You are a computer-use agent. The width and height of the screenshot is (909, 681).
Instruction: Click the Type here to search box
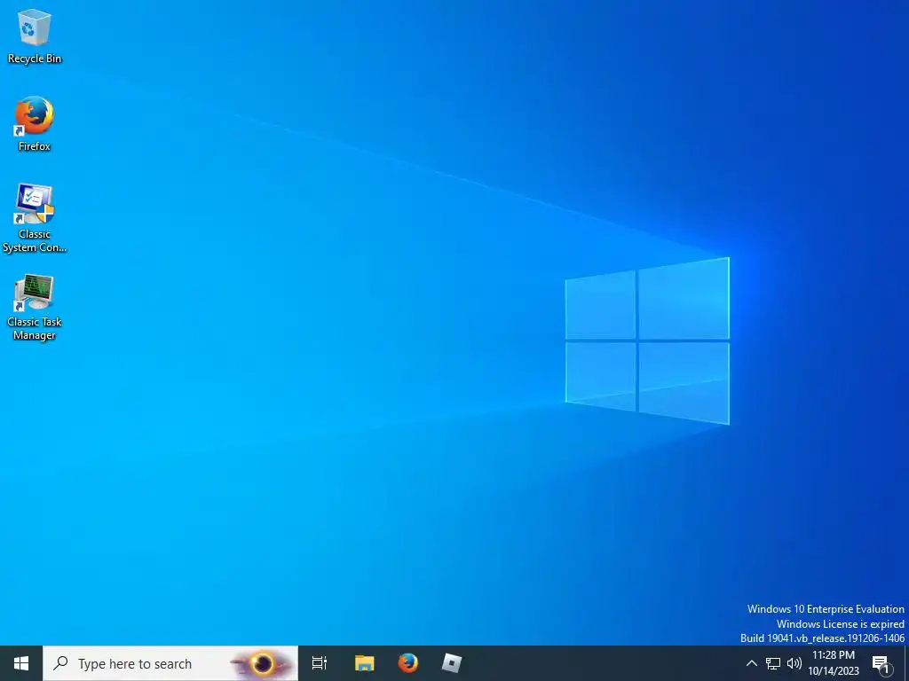point(170,663)
